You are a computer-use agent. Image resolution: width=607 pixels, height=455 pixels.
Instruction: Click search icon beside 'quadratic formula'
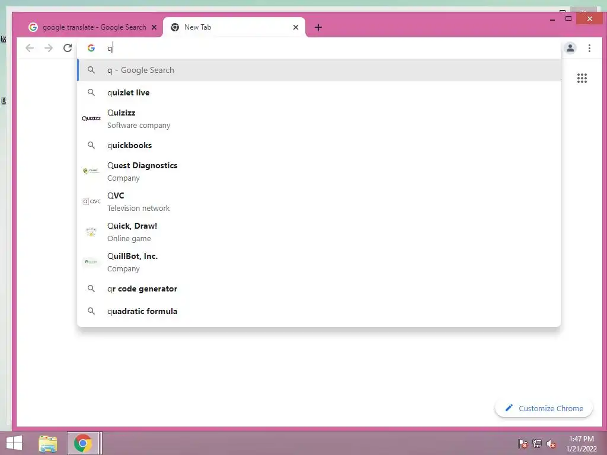(x=91, y=311)
